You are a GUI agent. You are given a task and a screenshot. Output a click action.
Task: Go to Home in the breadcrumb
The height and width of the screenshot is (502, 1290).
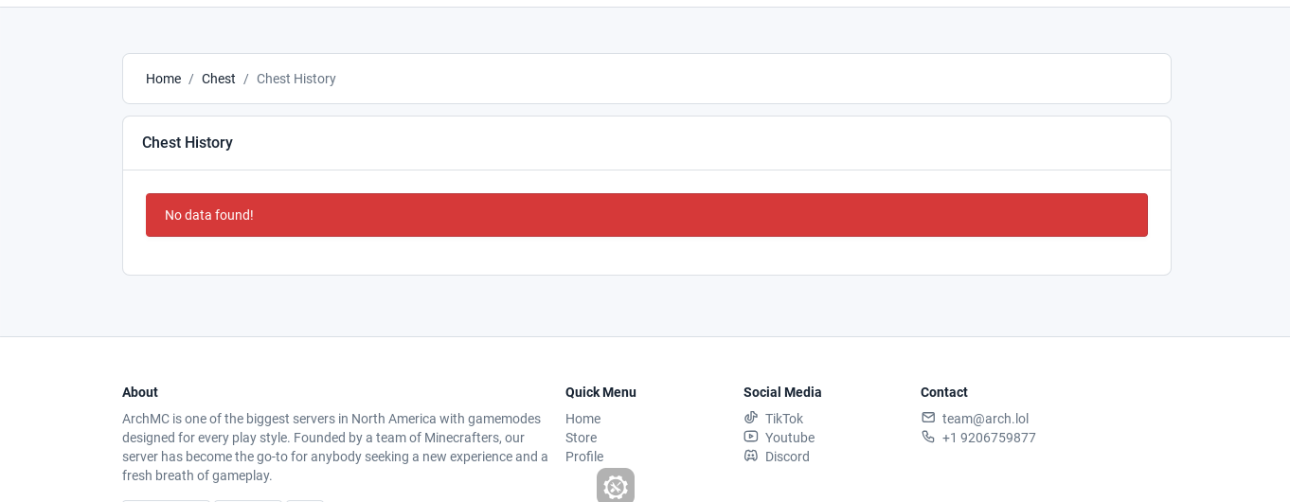coord(163,79)
